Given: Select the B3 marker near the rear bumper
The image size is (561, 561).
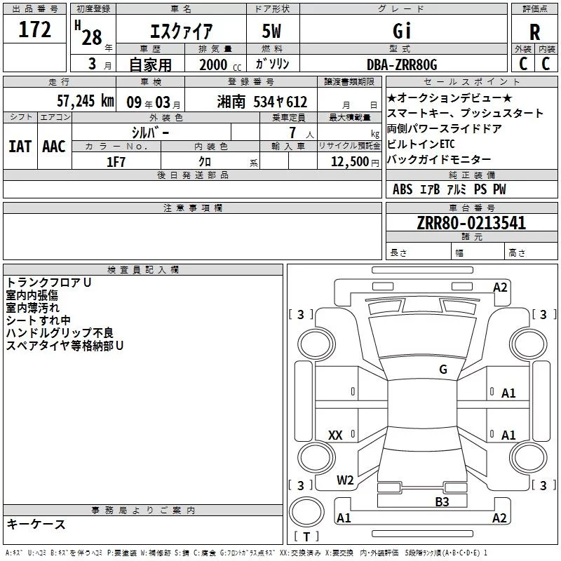Looking at the screenshot, I should click(x=442, y=501).
